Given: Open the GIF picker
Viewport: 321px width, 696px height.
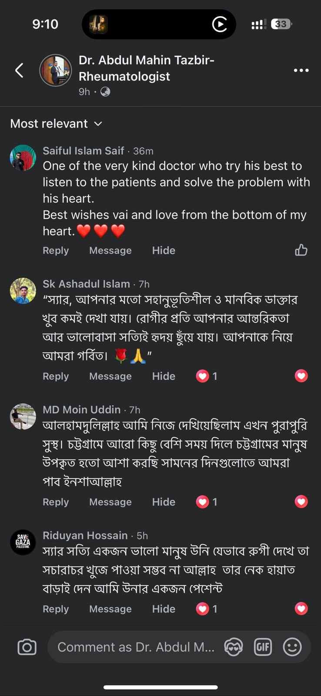Looking at the screenshot, I should click(x=263, y=647).
